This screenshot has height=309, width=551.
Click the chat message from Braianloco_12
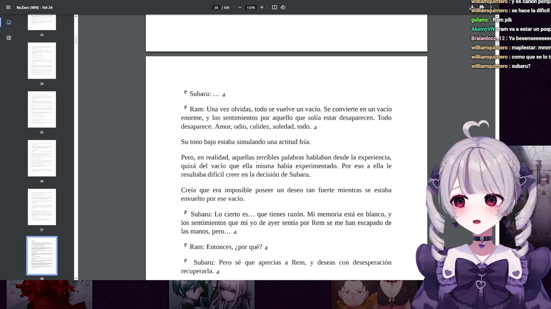point(511,39)
